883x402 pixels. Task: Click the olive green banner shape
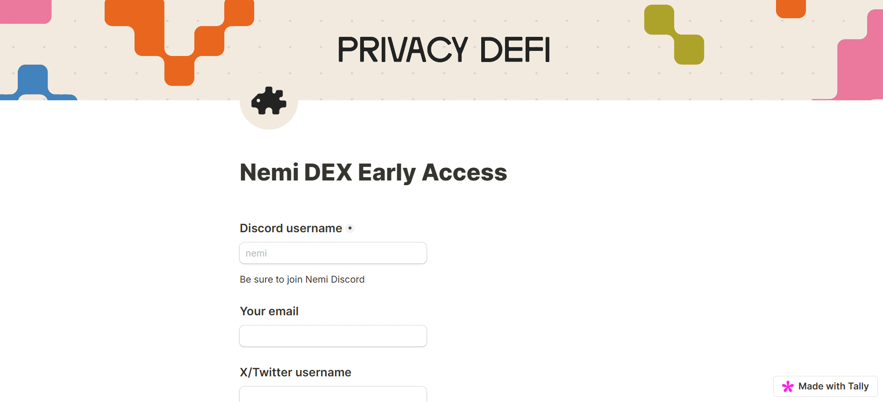coord(674,35)
